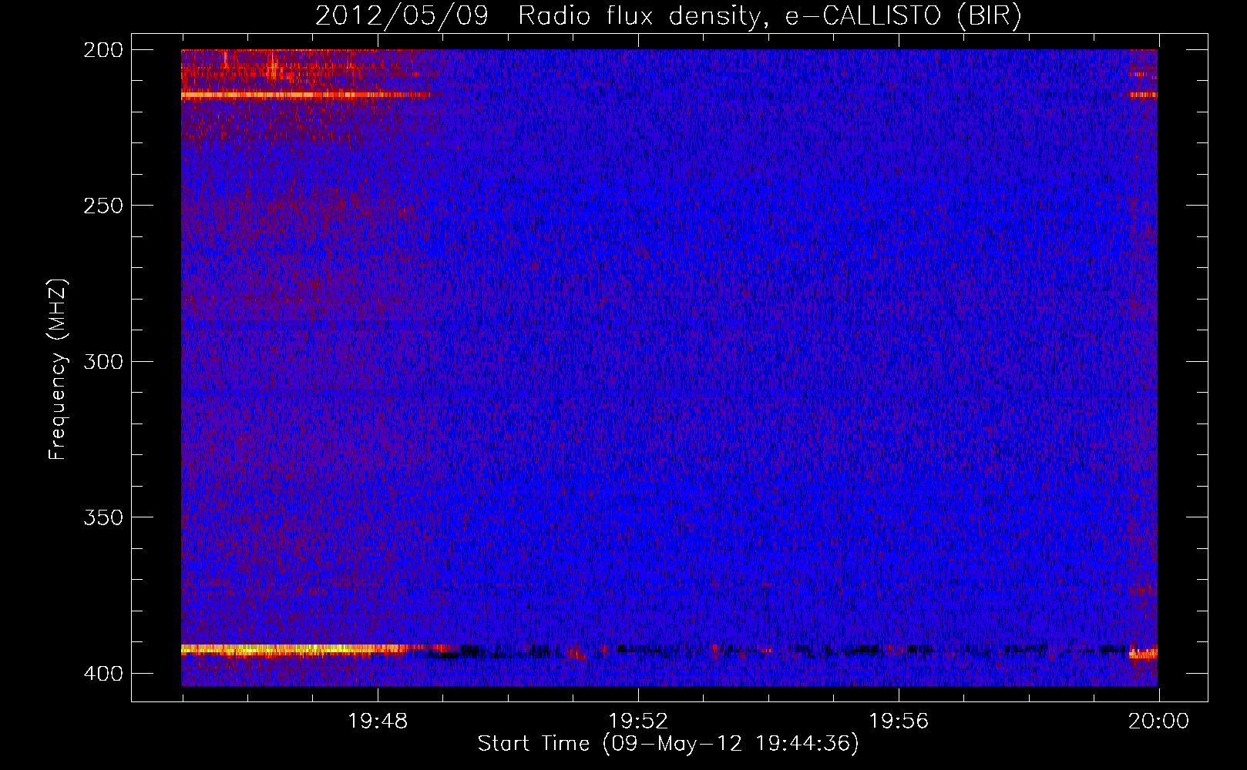Click the 200 frequency tick label
The width and height of the screenshot is (1247, 770).
(103, 50)
